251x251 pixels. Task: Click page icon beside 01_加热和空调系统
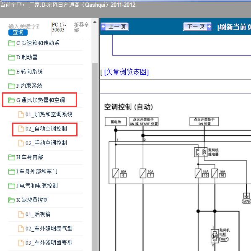(21, 115)
